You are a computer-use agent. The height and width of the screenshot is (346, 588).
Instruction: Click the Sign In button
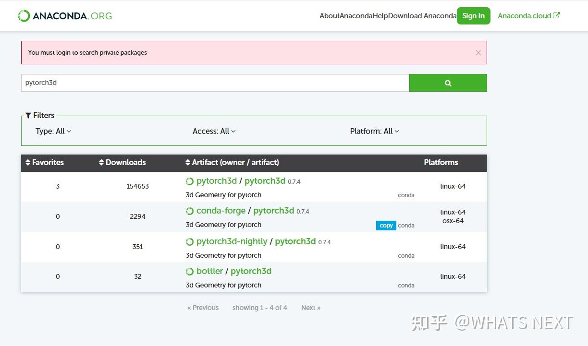tap(473, 15)
